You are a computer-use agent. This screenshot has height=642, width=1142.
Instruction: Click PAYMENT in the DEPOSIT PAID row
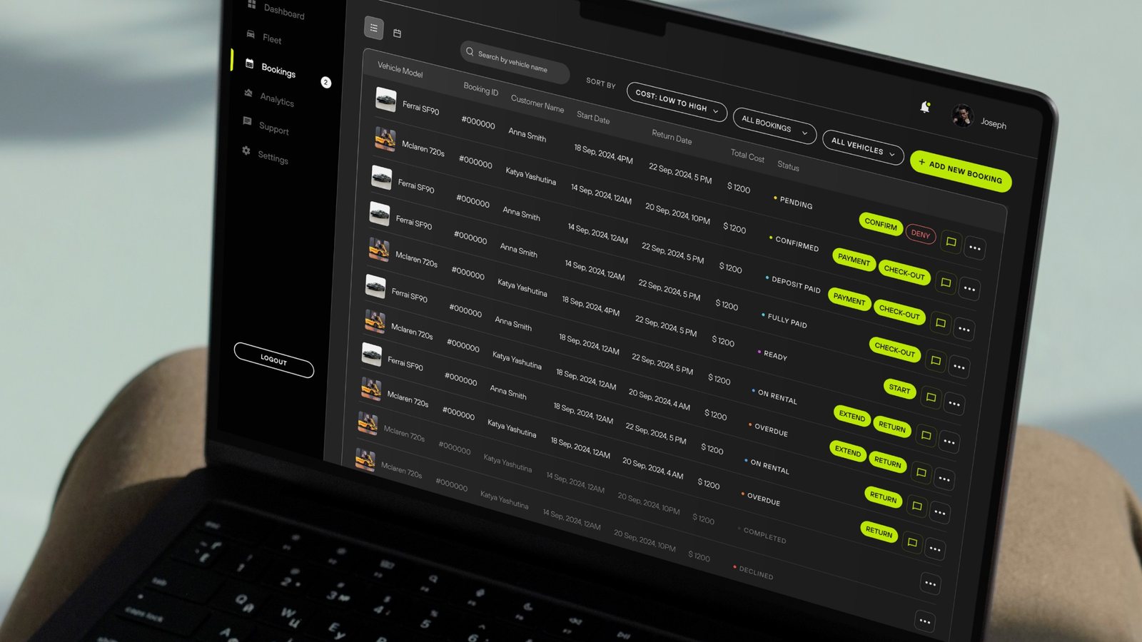tap(849, 300)
